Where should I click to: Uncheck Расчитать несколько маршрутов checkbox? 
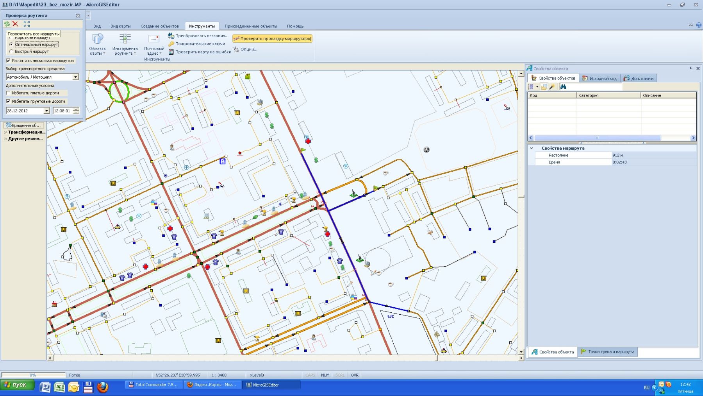(x=8, y=61)
